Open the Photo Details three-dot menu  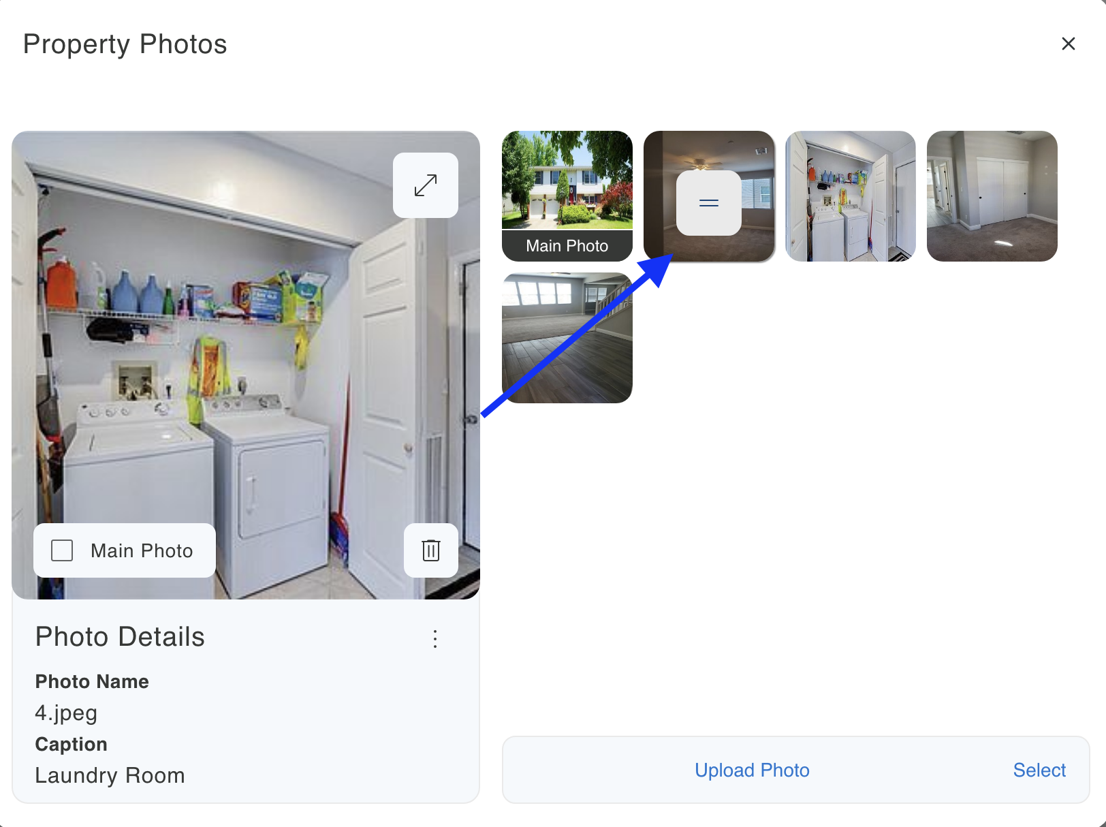click(x=435, y=638)
